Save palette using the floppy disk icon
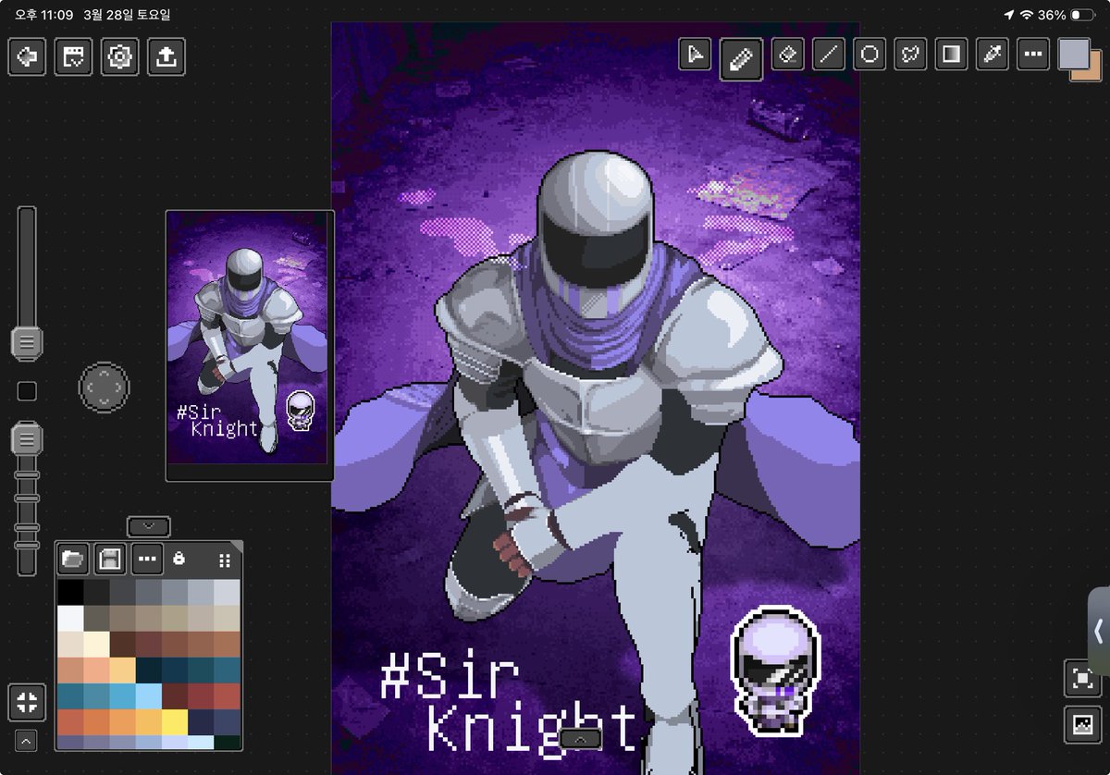This screenshot has height=775, width=1110. coord(110,559)
